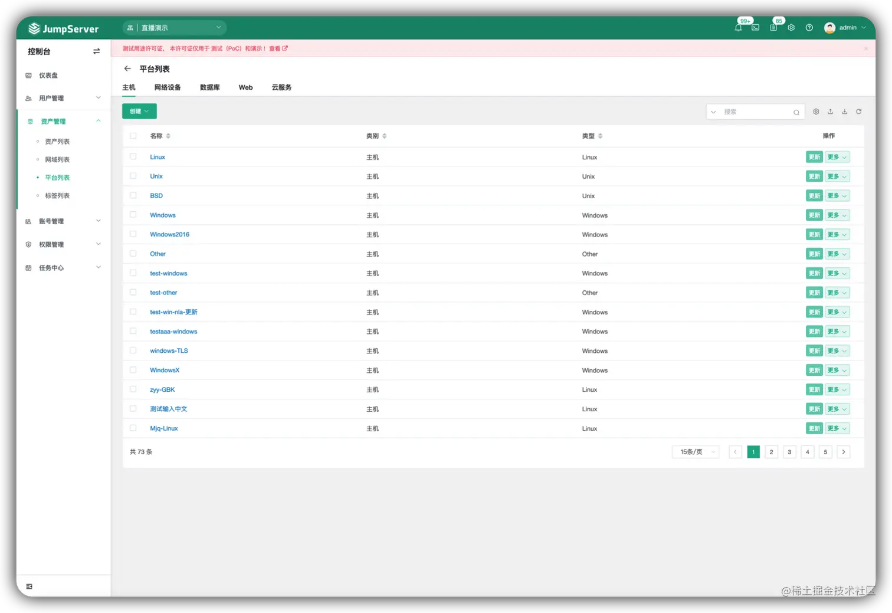Open the web terminal icon
892x613 pixels.
[x=755, y=28]
